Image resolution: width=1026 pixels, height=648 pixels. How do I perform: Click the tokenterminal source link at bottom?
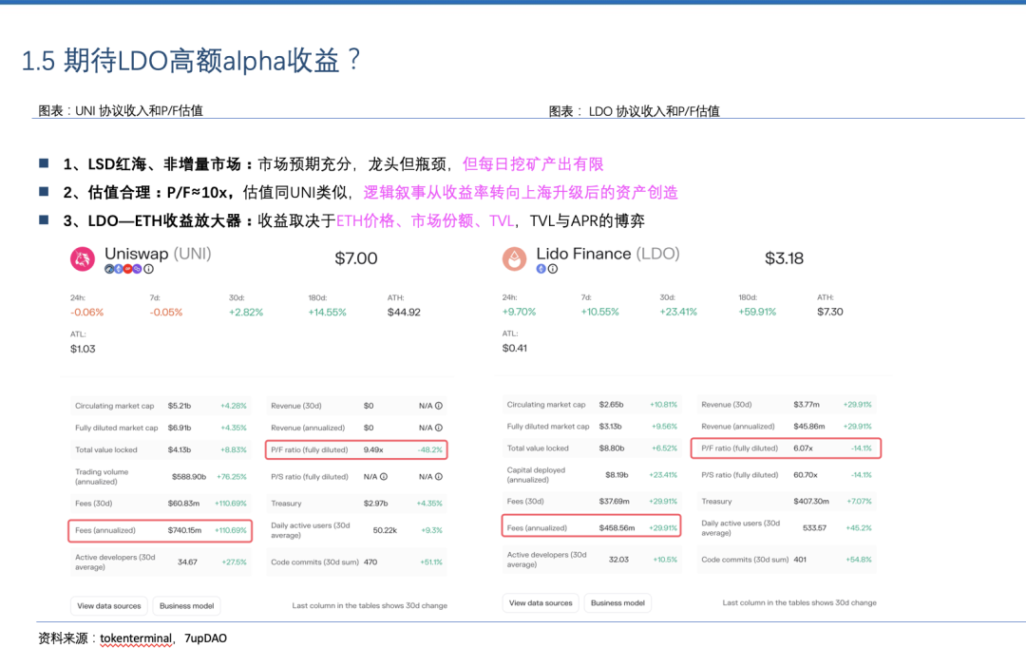tap(136, 638)
